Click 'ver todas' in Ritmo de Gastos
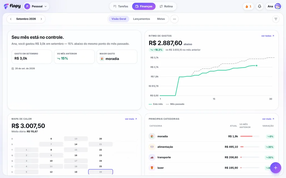Screen dimensions: 286x178 coord(268,36)
